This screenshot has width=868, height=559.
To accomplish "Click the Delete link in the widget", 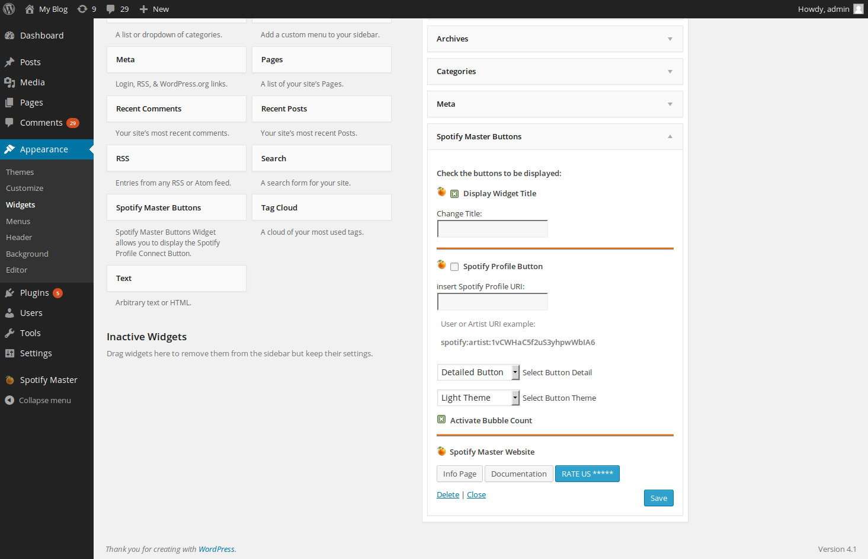I will pyautogui.click(x=448, y=495).
